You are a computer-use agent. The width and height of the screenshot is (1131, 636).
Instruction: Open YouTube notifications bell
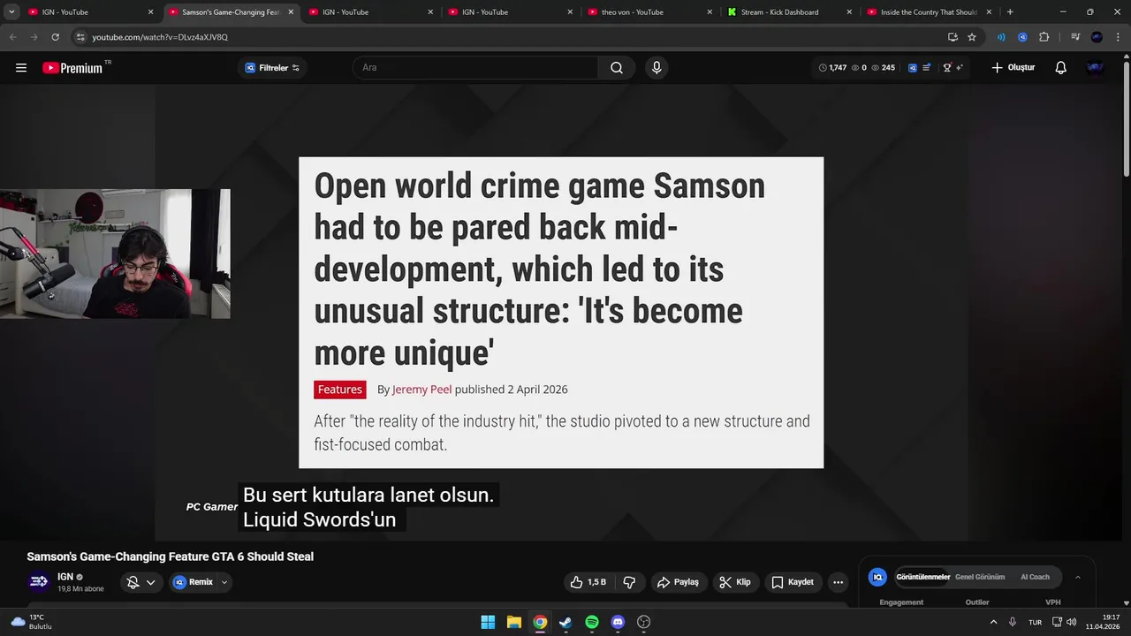1061,68
